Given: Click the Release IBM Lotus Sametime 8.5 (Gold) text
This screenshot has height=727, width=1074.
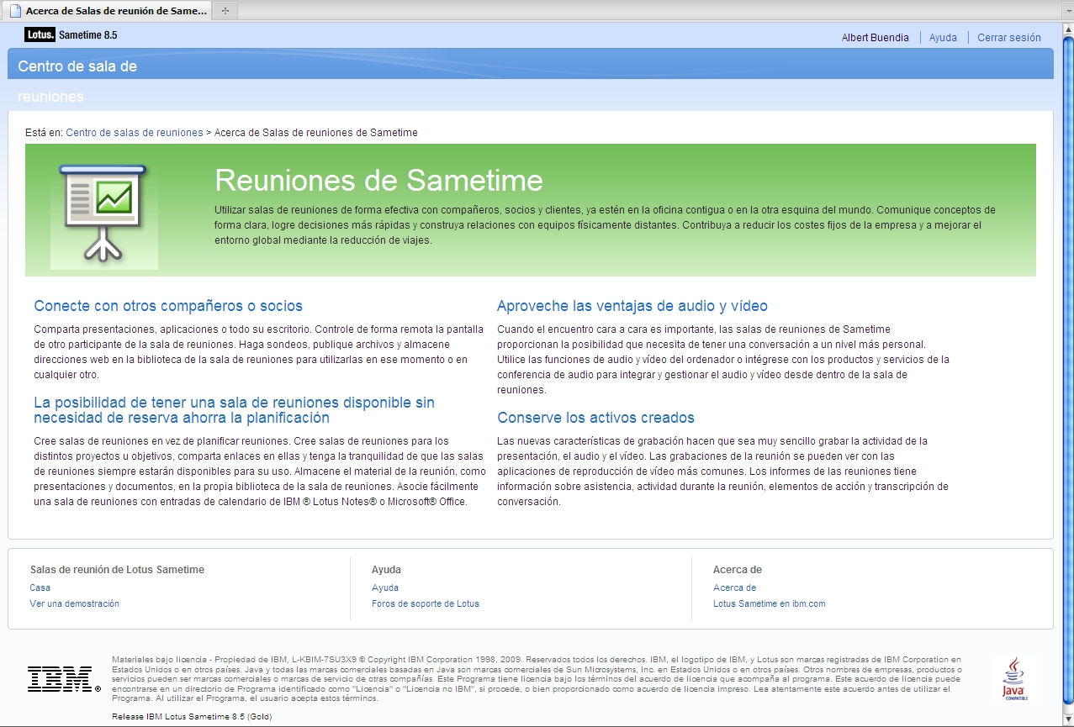Looking at the screenshot, I should tap(192, 717).
